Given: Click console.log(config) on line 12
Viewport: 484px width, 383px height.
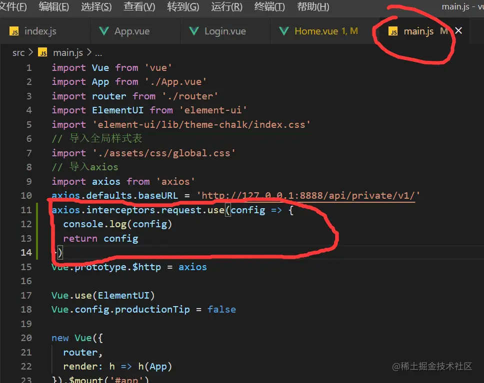Looking at the screenshot, I should click(x=117, y=224).
